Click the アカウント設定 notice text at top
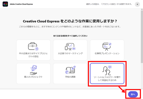Screen dimensions: 143x99 109,4
